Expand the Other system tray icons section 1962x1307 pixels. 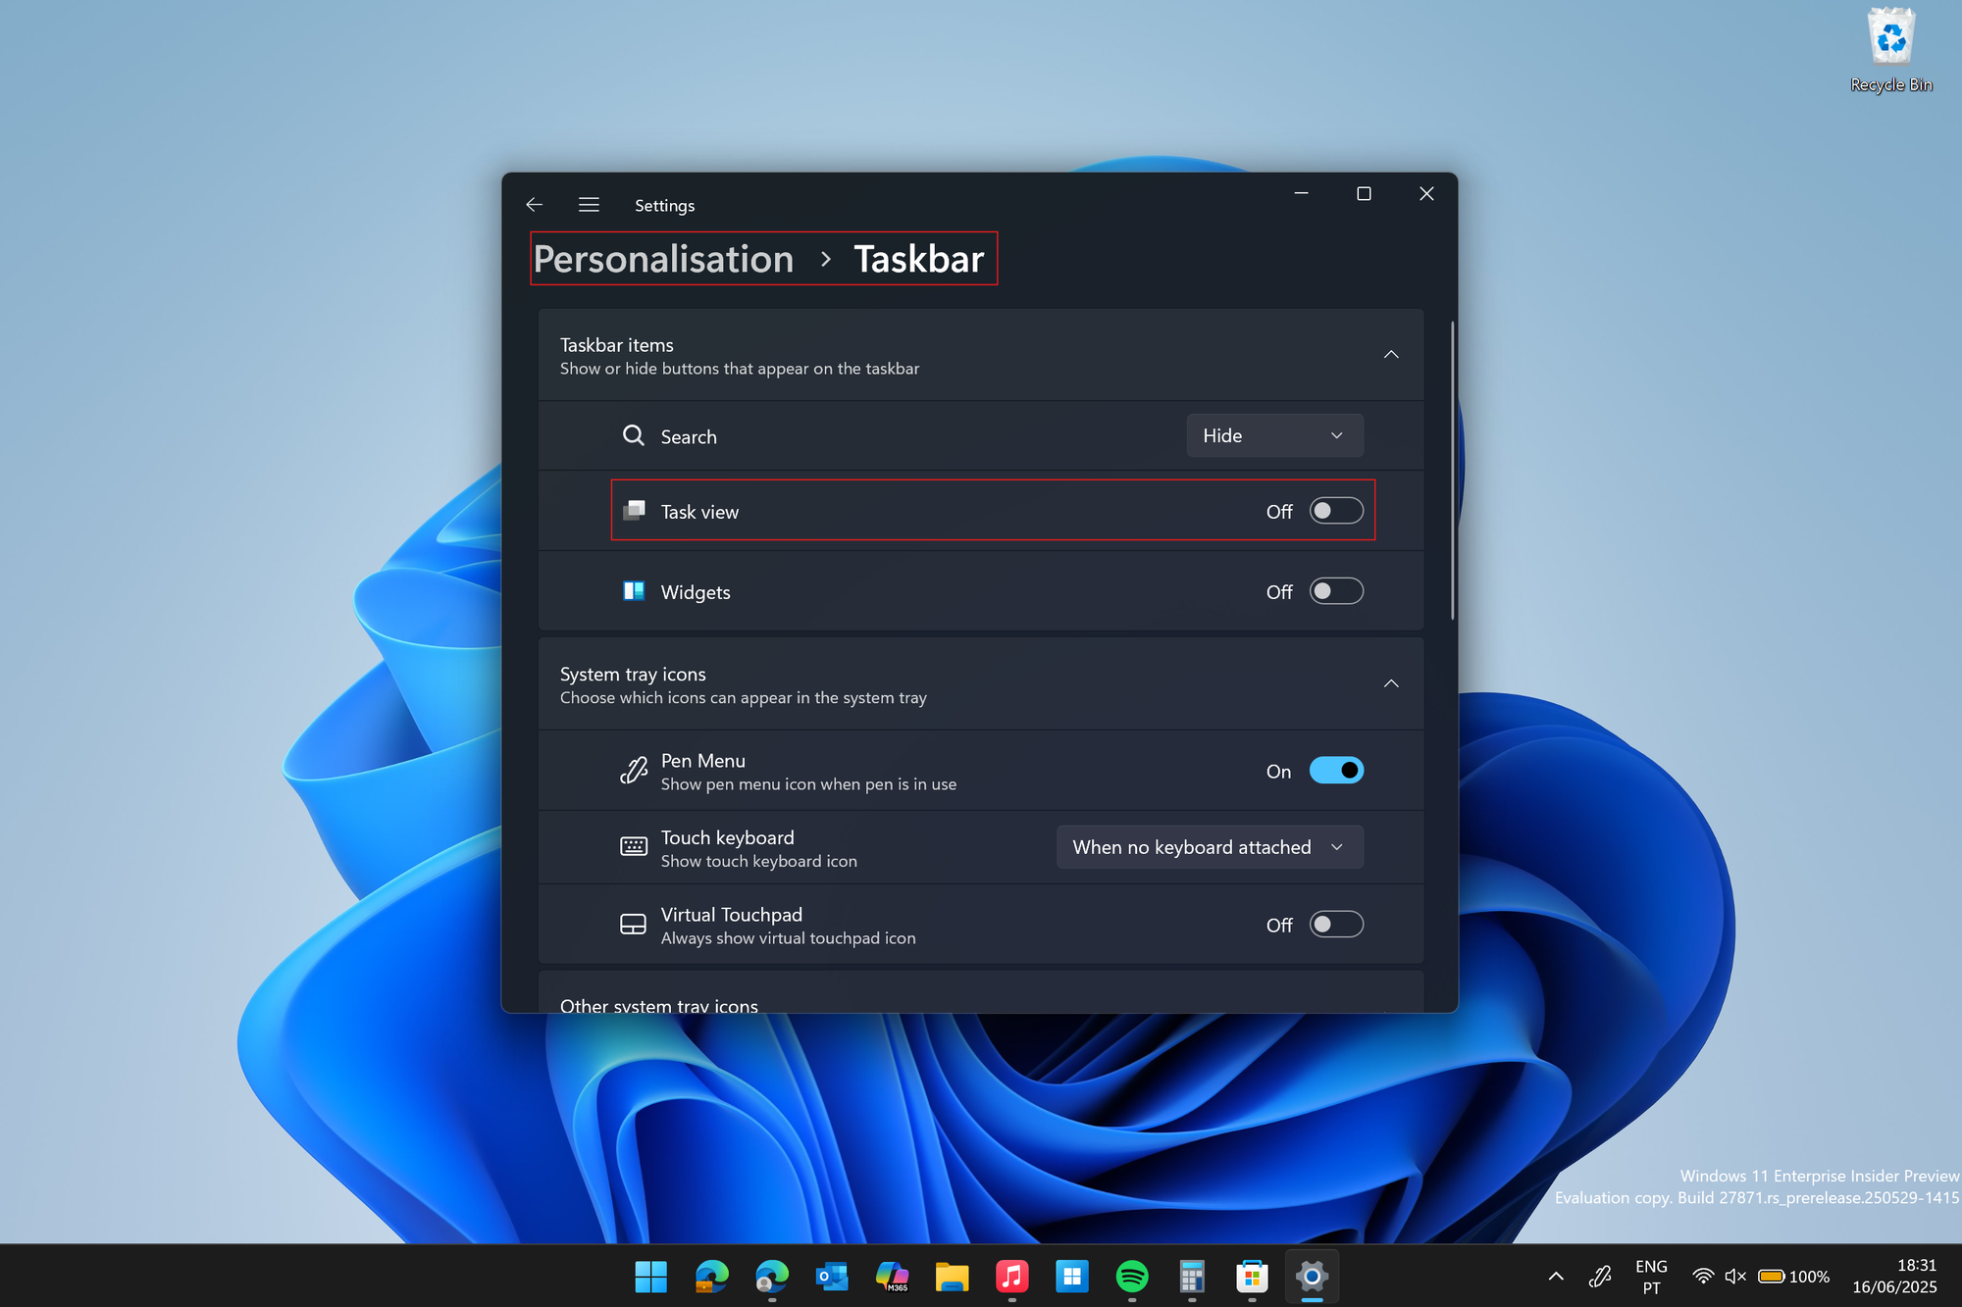(981, 993)
